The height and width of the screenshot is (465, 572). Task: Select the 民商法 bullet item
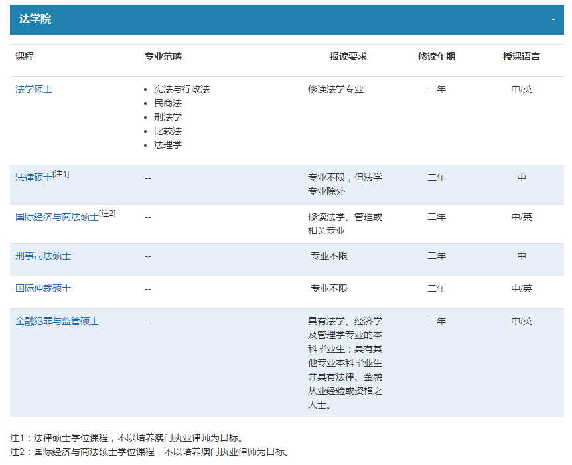coord(168,103)
